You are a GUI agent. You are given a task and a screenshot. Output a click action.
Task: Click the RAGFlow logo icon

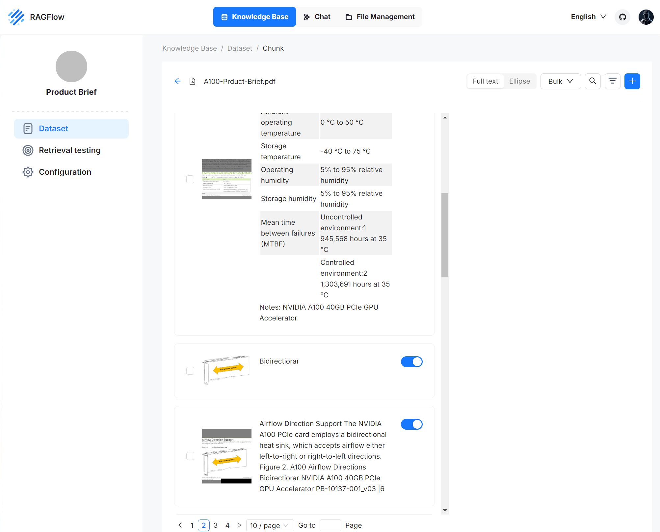tap(16, 17)
